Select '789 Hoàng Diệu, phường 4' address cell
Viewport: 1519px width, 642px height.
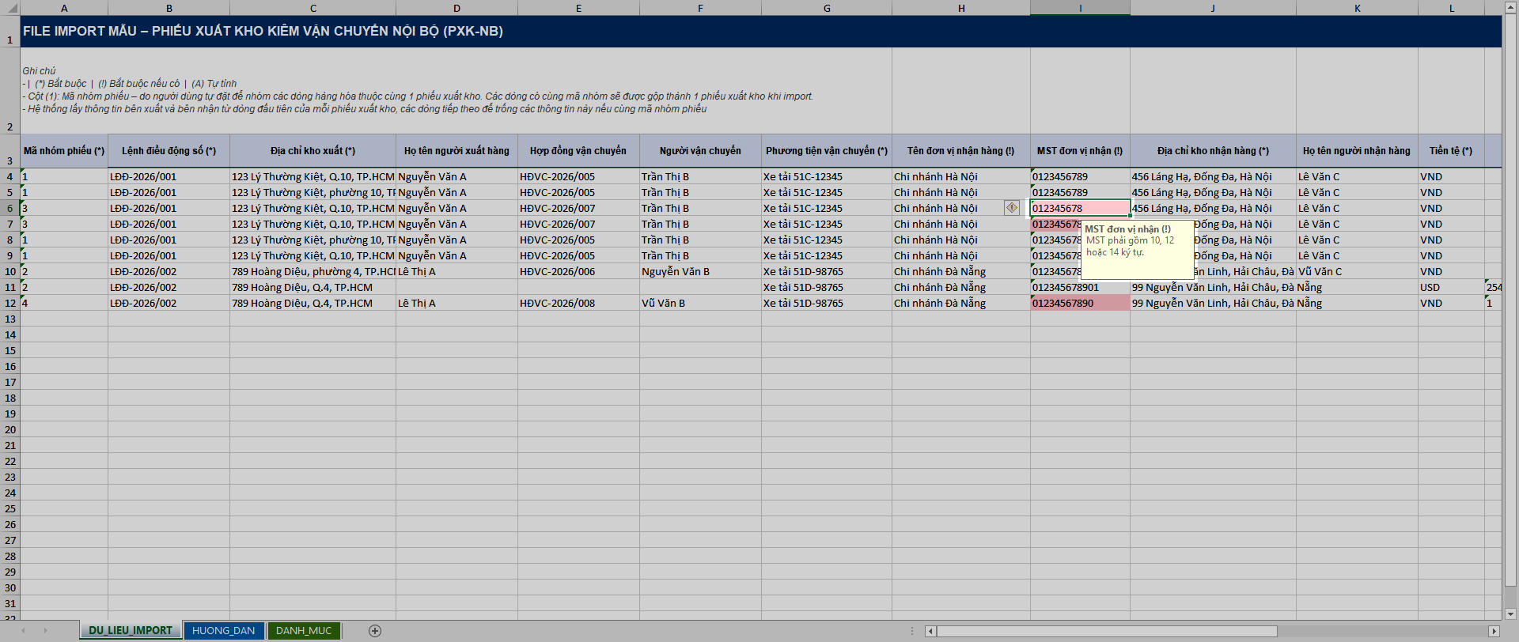click(x=313, y=271)
